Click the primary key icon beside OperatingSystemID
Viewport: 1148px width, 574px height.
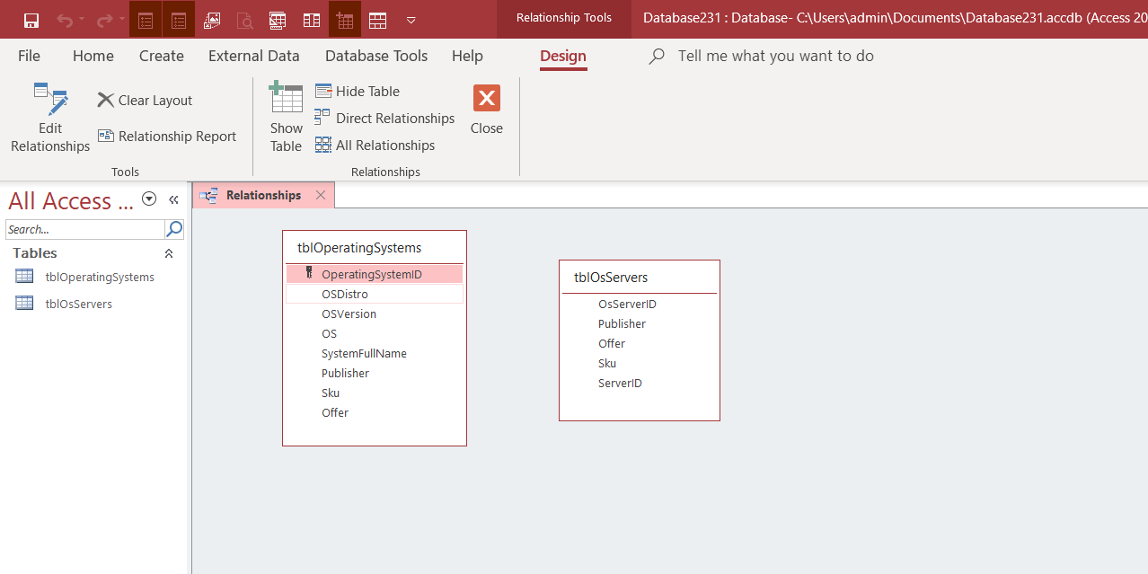(x=309, y=274)
